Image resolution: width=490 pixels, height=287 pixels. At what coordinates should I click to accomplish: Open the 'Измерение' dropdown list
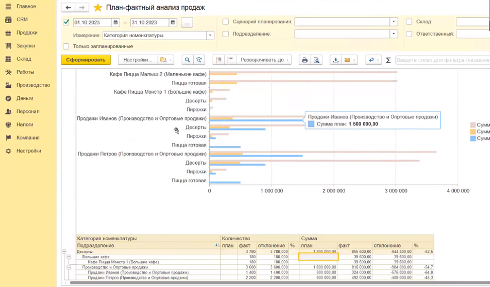pos(210,36)
